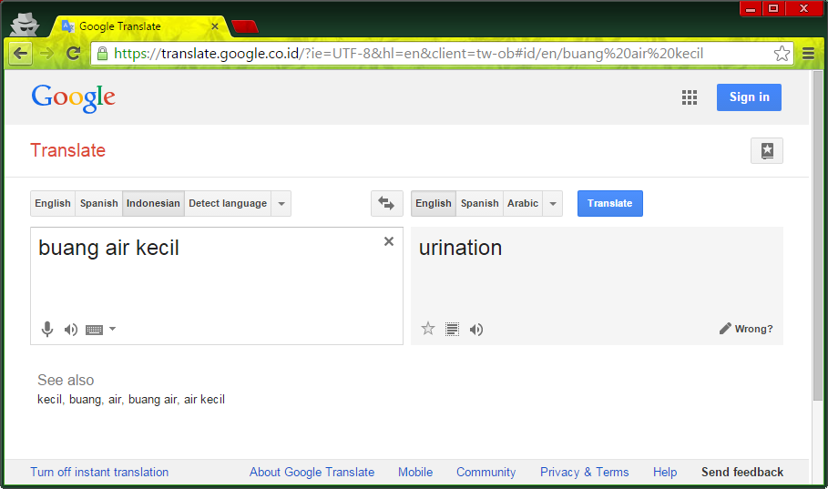Click the translated word urination
This screenshot has width=828, height=489.
click(461, 248)
